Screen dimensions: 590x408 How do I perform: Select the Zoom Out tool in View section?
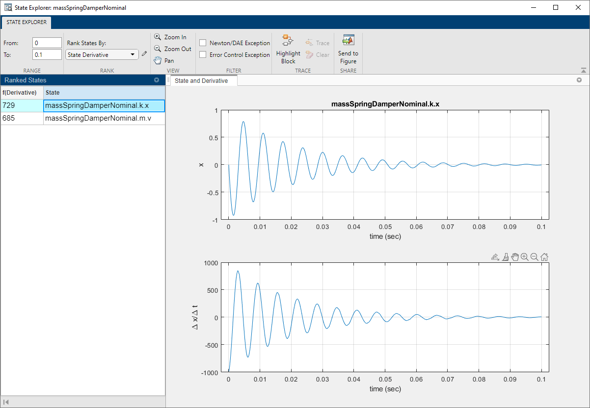point(172,49)
